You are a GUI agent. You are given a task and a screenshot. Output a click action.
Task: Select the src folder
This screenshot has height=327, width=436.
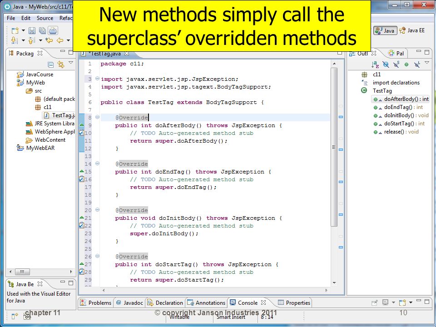34,91
